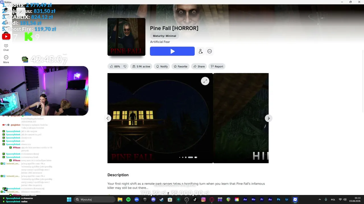Go to the previous media slide
364x204 pixels.
coord(107,118)
